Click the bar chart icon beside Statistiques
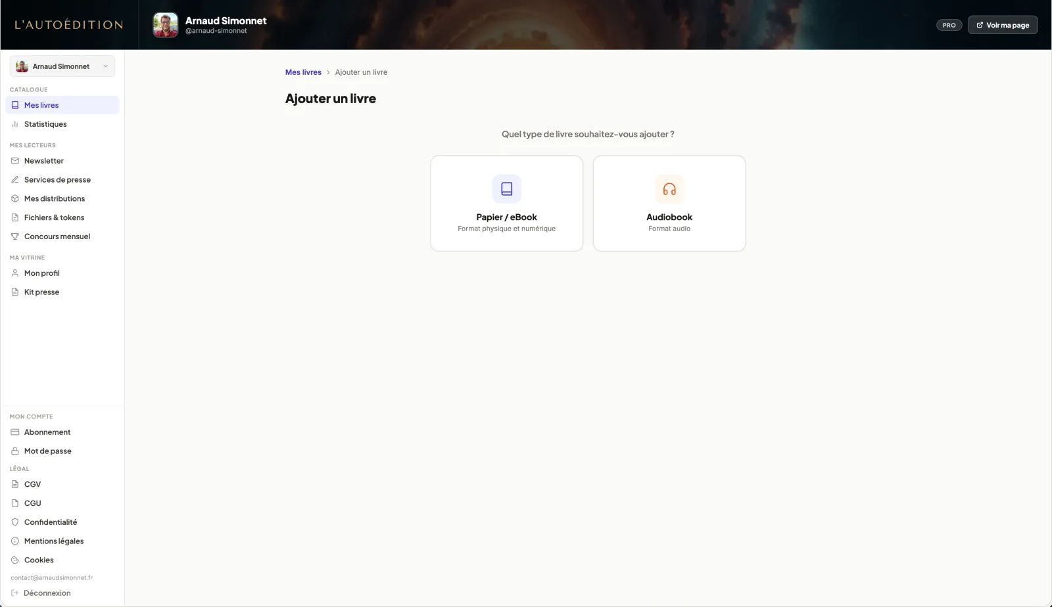Viewport: 1052px width, 607px height. coord(15,124)
